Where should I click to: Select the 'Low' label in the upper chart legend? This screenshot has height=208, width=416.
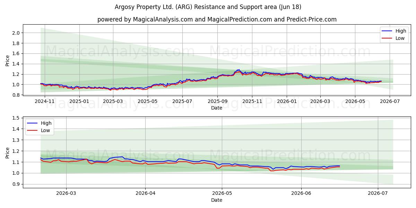point(400,38)
